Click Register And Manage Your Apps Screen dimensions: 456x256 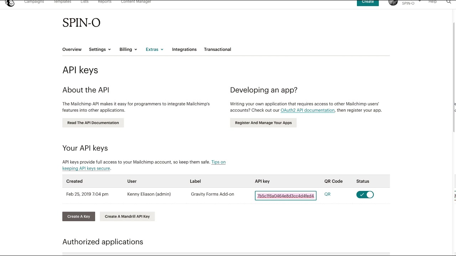click(263, 123)
